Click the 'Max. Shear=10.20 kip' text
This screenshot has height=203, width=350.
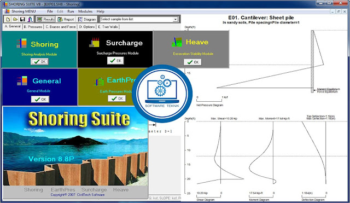click(x=224, y=119)
